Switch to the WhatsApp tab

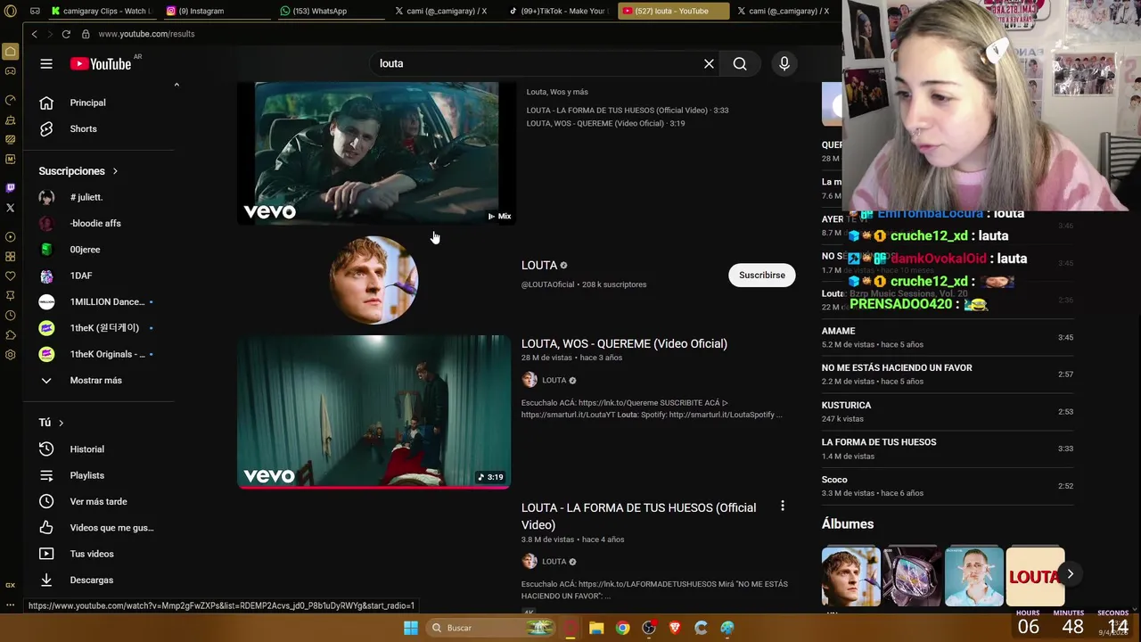tap(330, 11)
